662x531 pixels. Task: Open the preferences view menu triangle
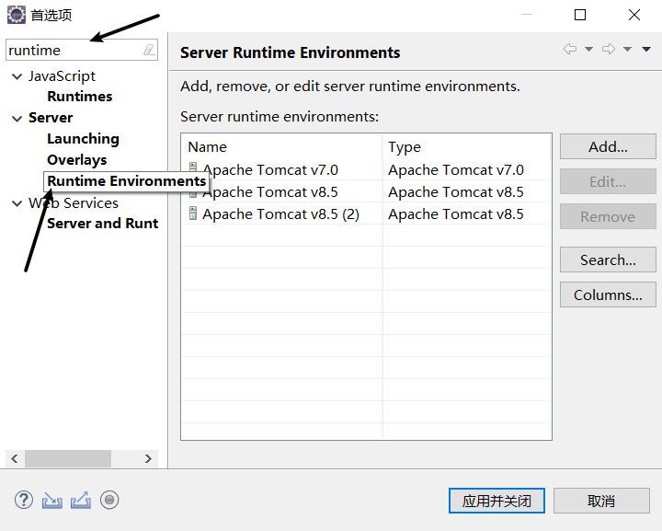coord(646,49)
